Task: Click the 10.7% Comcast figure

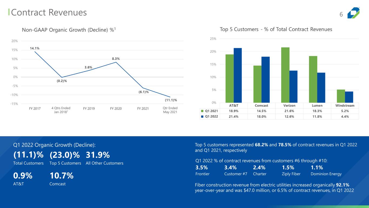Action: point(62,176)
